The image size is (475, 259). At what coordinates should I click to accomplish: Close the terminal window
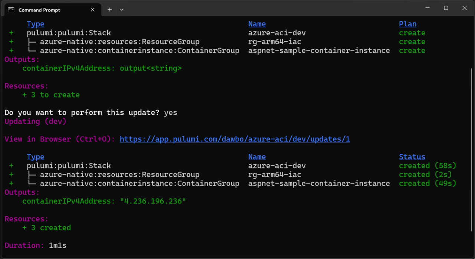click(x=464, y=8)
